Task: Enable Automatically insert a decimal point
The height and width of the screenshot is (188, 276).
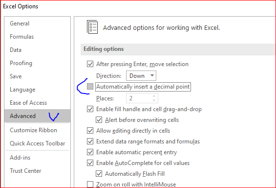Action: 90,87
